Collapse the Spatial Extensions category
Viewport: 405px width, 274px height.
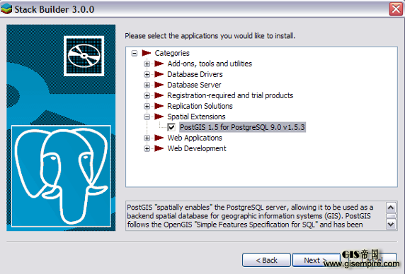(x=147, y=117)
